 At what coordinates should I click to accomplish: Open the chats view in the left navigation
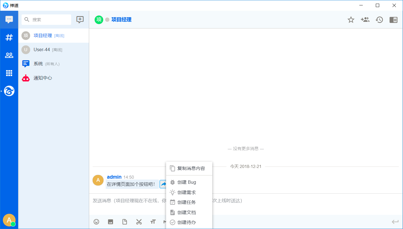[9, 20]
